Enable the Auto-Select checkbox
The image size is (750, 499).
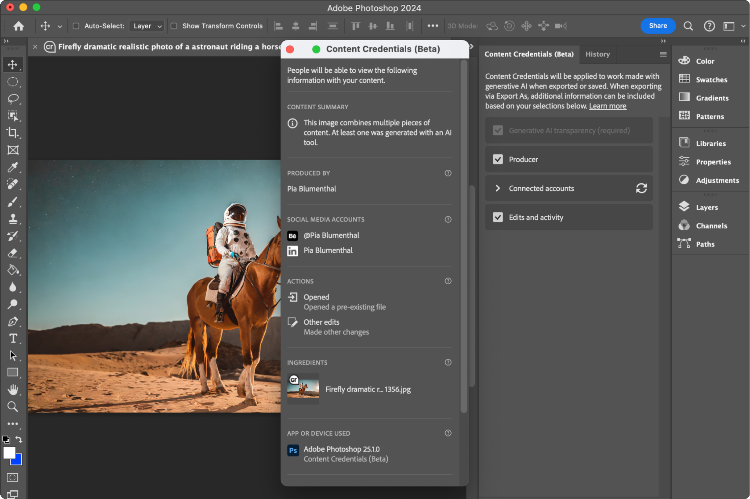pyautogui.click(x=76, y=26)
